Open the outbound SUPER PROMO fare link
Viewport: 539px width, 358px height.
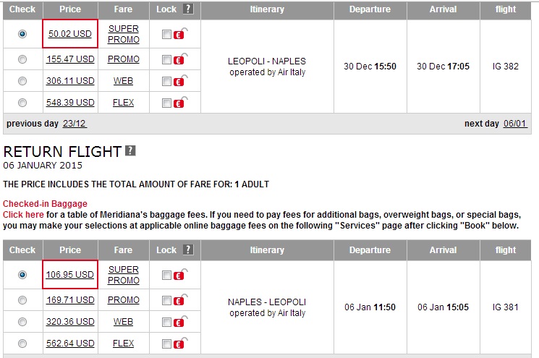coord(124,34)
